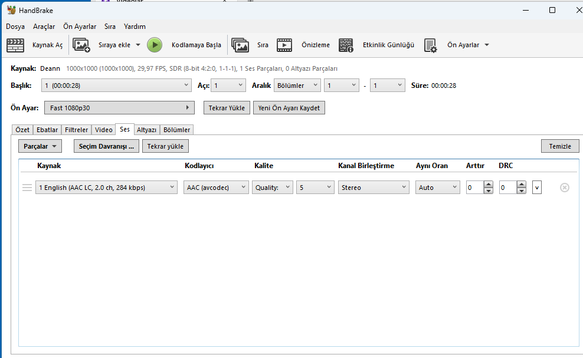Decrease DRC value with down arrow
Viewport: 583px width, 358px height.
pyautogui.click(x=522, y=191)
